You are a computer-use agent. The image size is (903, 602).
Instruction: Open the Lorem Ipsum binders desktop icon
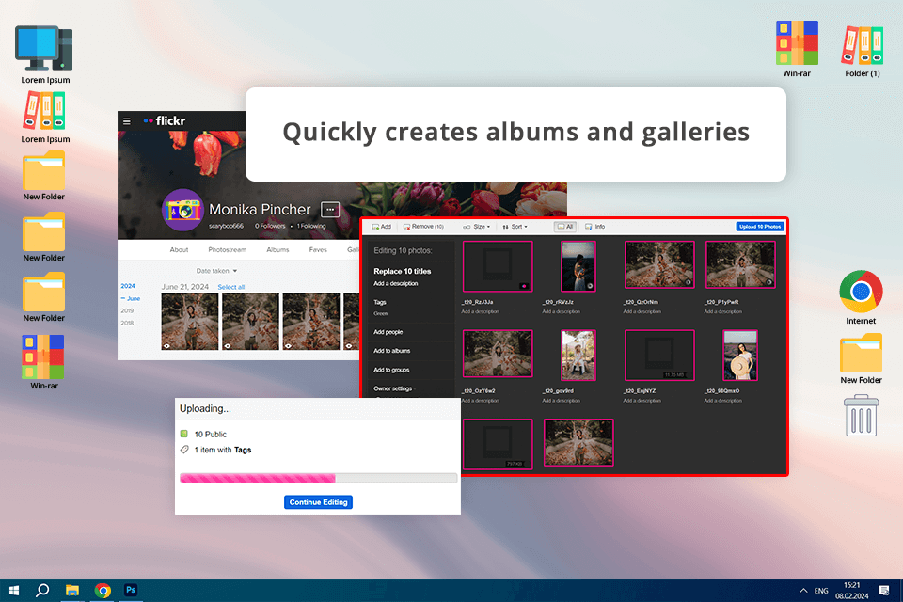(45, 118)
